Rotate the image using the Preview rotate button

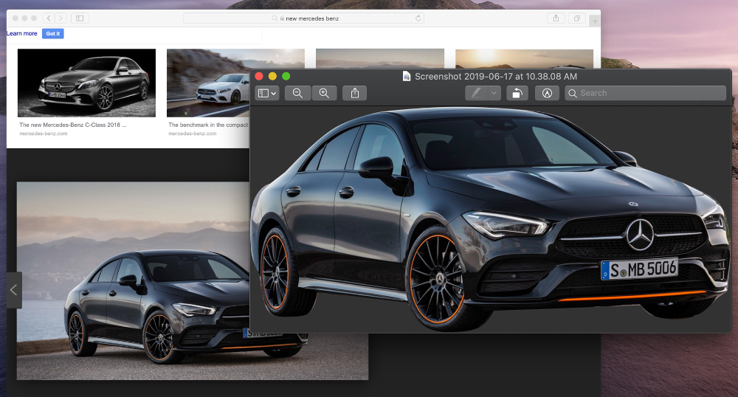[518, 93]
